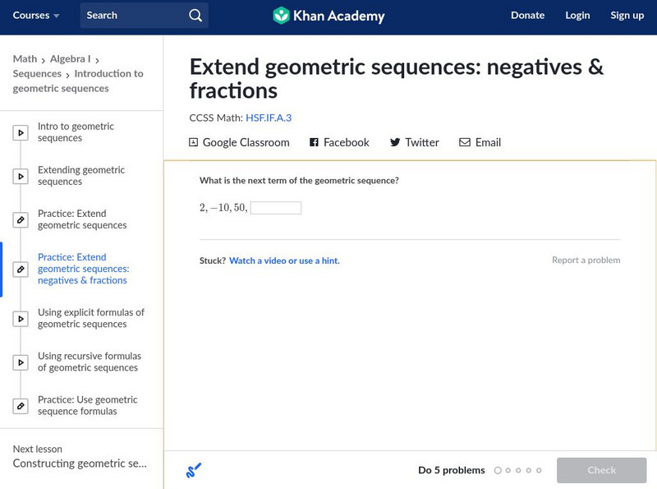Open the Algebra I breadcrumb link
The image size is (657, 489).
70,59
